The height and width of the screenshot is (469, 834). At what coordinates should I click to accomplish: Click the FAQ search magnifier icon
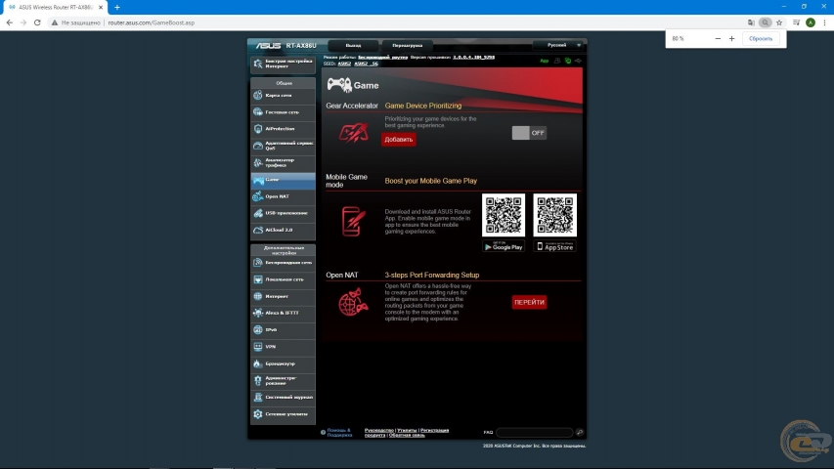pyautogui.click(x=580, y=432)
